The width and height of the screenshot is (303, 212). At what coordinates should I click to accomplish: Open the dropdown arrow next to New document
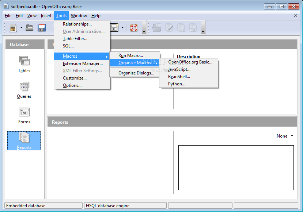pos(21,28)
